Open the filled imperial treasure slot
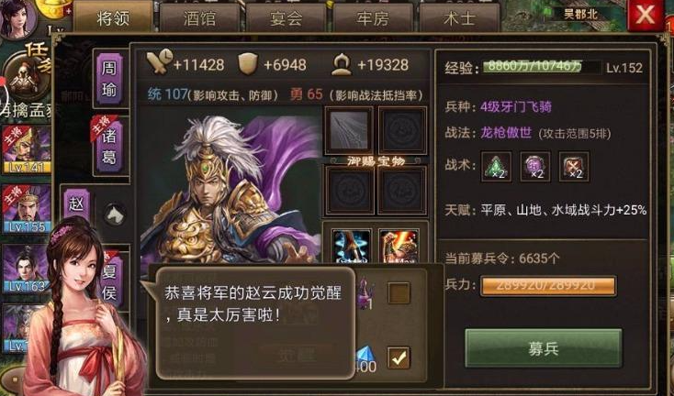Viewport: 674px width, 396px height. coord(349,130)
